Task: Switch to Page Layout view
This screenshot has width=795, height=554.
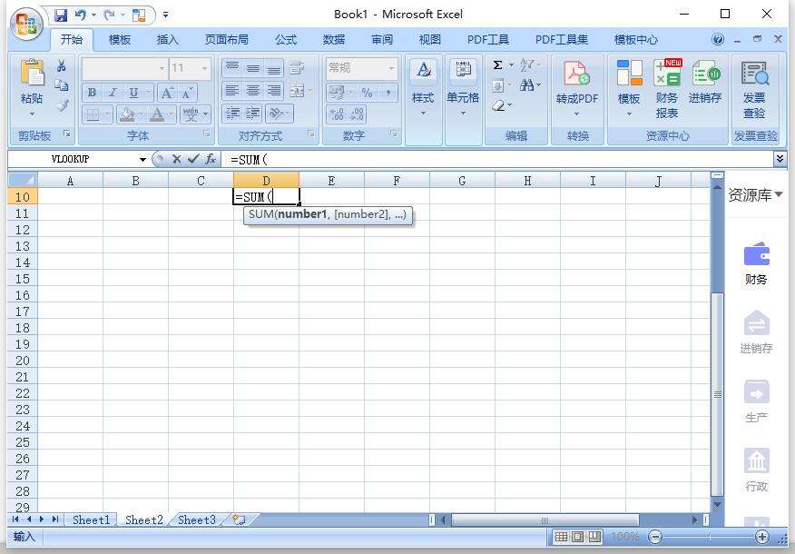Action: coord(578,536)
